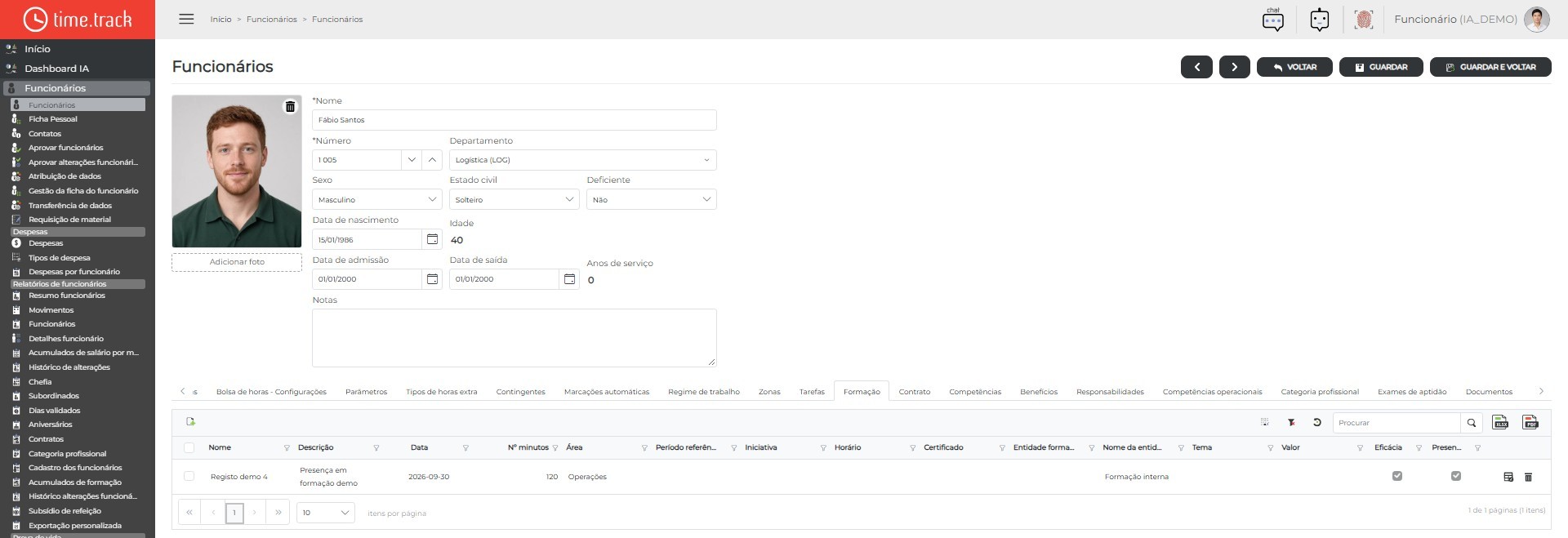
Task: Click the VOLTAR button
Action: pos(1294,67)
